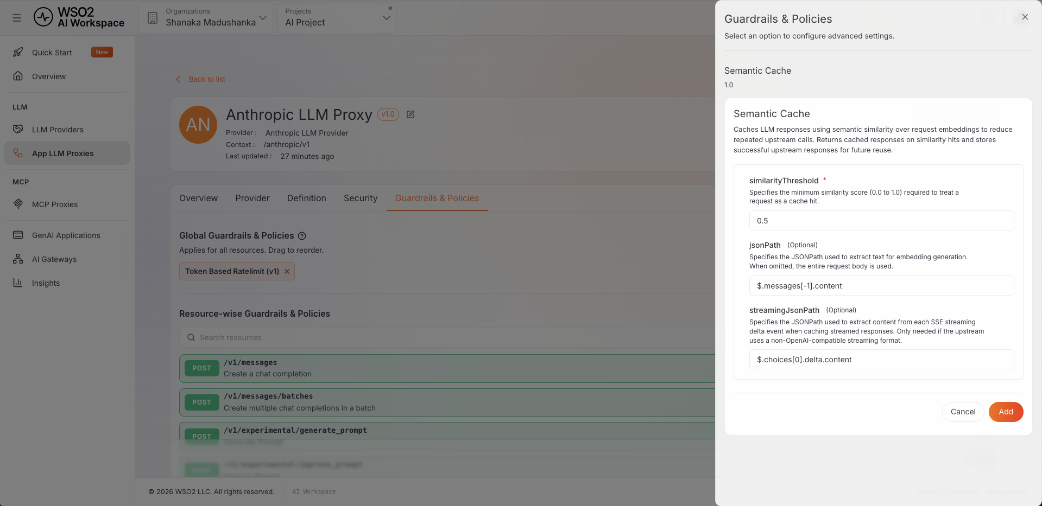Image resolution: width=1042 pixels, height=506 pixels.
Task: Open the Organizations dropdown
Action: click(206, 17)
